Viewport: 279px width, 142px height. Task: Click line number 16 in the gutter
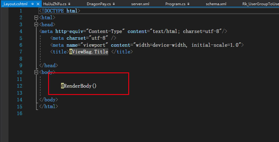click(19, 113)
